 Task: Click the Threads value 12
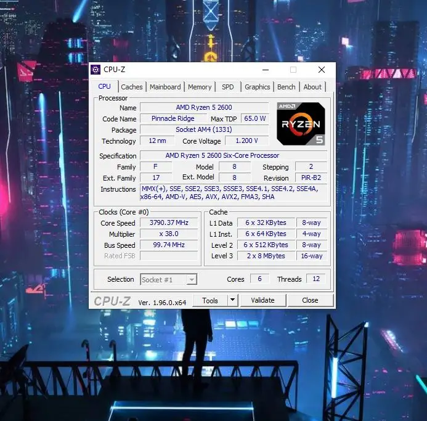316,279
